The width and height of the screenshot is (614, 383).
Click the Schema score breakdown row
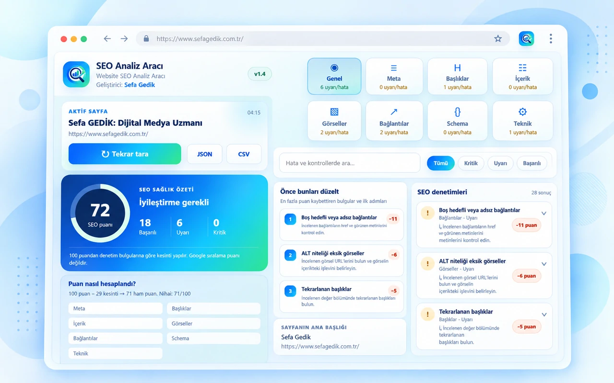(x=213, y=338)
